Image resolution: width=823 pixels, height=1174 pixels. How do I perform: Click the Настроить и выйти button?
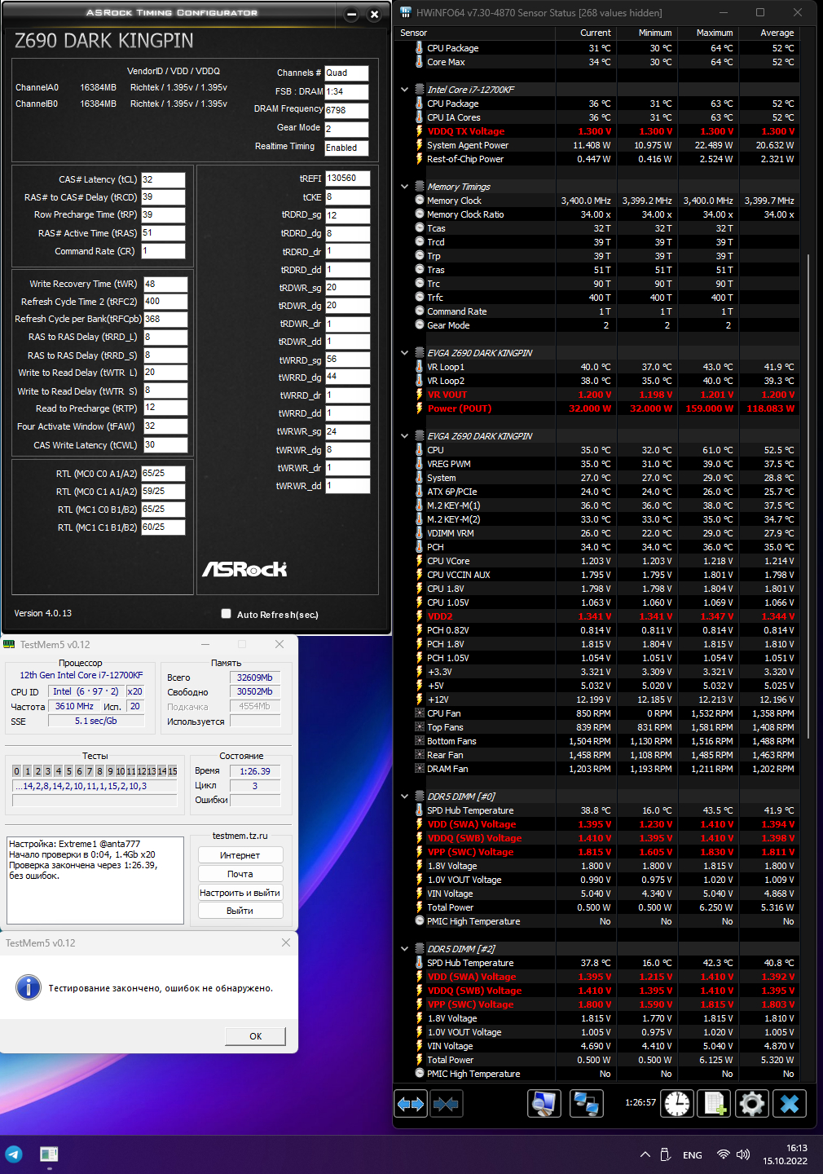coord(240,893)
